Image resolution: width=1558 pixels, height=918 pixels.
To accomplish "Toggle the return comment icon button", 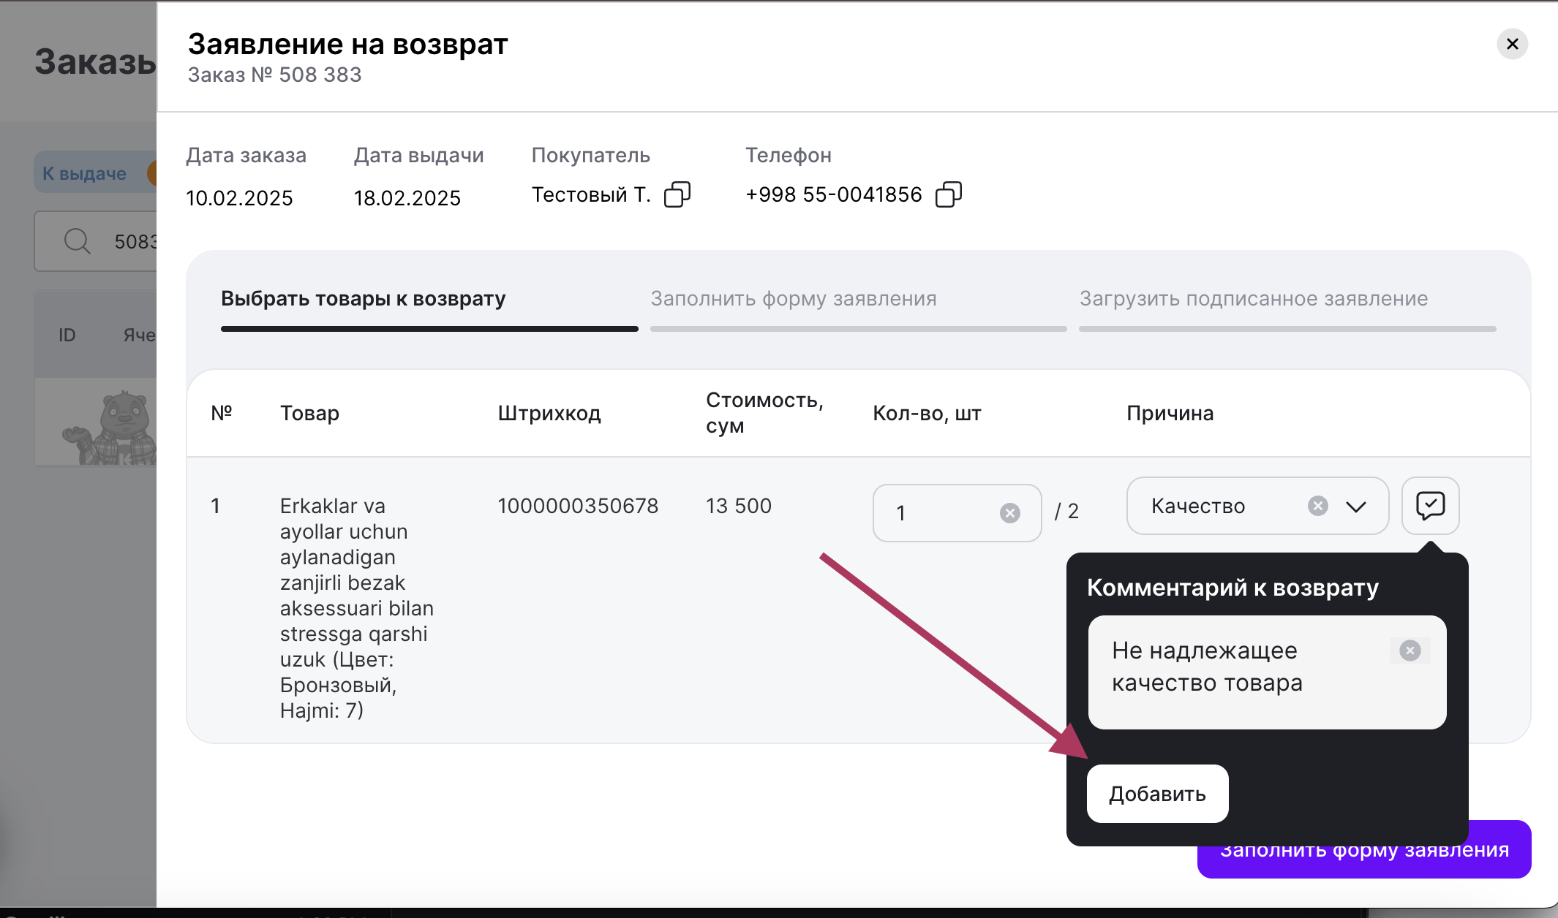I will pyautogui.click(x=1430, y=506).
